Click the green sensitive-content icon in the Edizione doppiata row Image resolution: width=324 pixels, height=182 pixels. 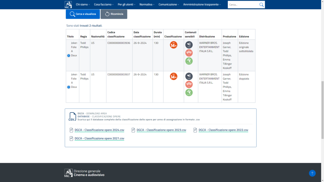pos(189,93)
